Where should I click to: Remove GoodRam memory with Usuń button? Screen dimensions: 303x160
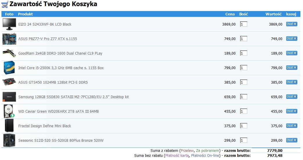pyautogui.click(x=292, y=53)
